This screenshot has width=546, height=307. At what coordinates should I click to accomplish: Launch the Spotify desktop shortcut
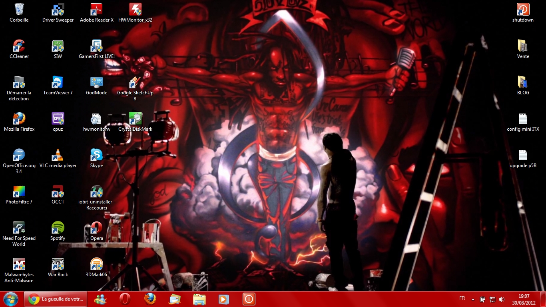pos(58,228)
